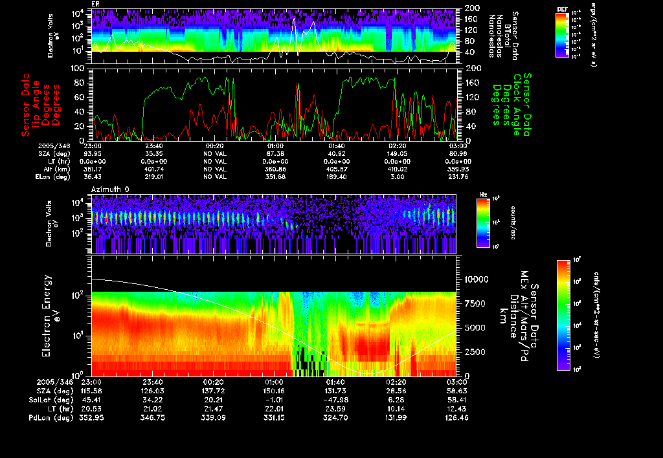Click the SZA value '87.38'

click(276, 154)
